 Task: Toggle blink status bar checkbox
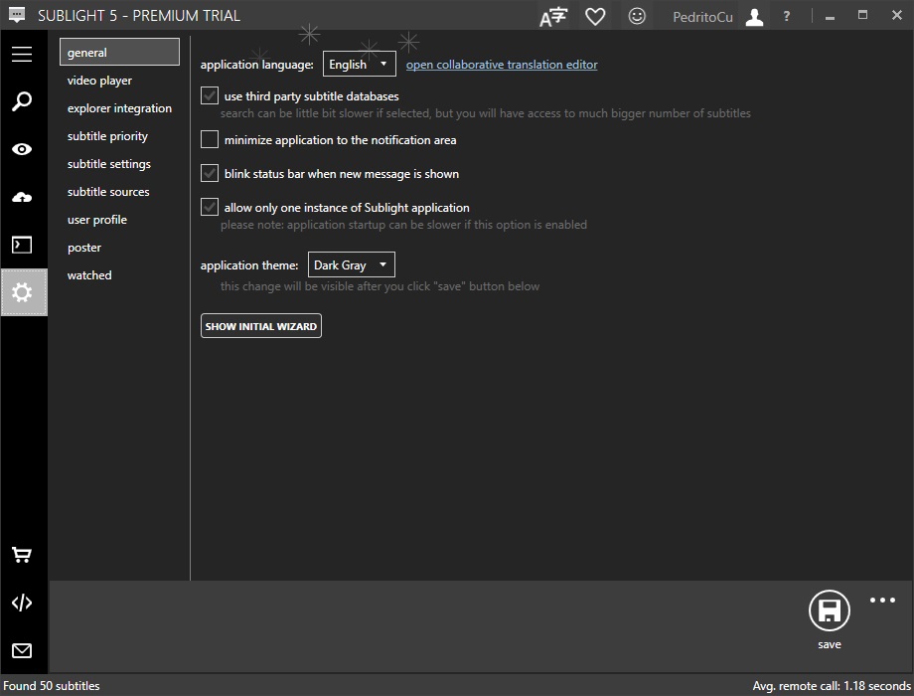point(210,173)
